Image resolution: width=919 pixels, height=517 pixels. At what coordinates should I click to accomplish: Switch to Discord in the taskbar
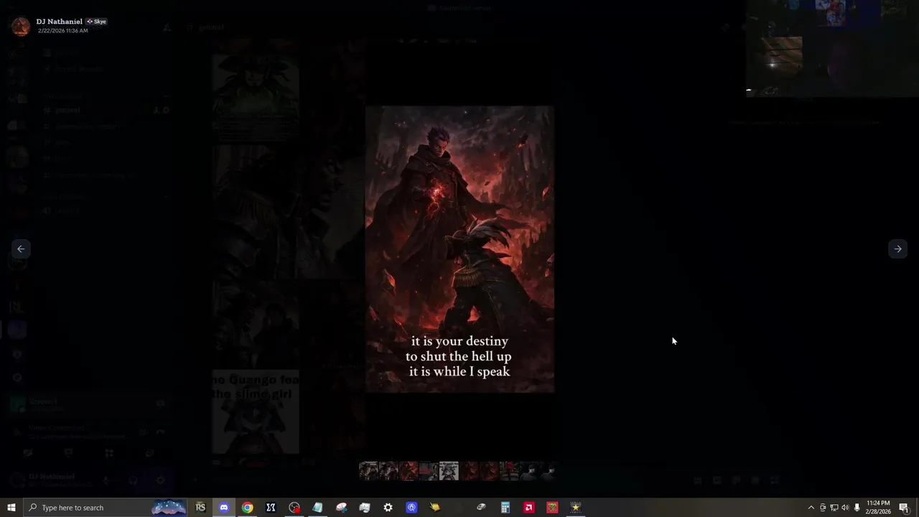point(224,508)
